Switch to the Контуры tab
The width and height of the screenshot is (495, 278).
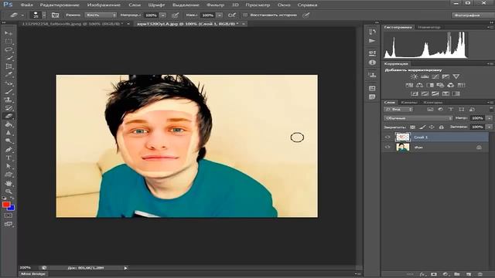click(x=432, y=102)
